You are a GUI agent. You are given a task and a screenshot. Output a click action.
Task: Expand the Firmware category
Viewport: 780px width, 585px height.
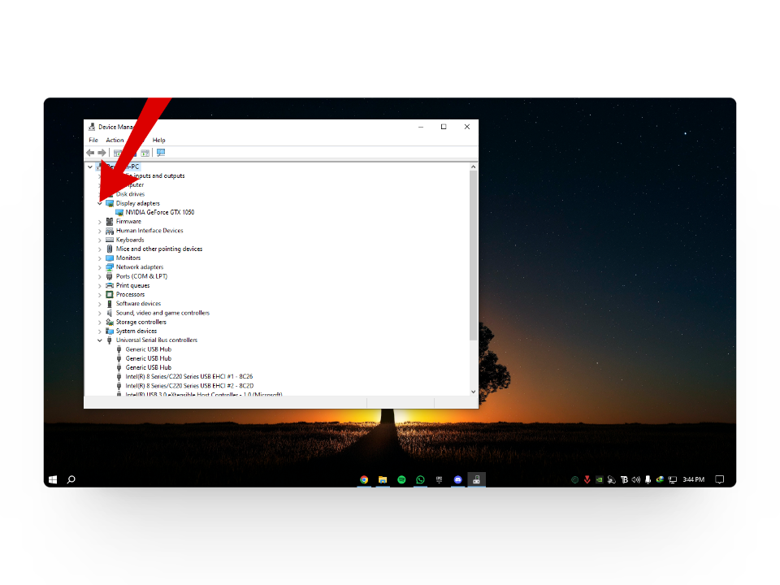click(x=100, y=222)
